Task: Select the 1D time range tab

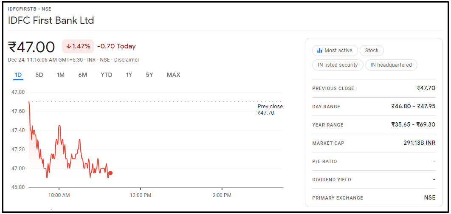Action: pyautogui.click(x=18, y=75)
